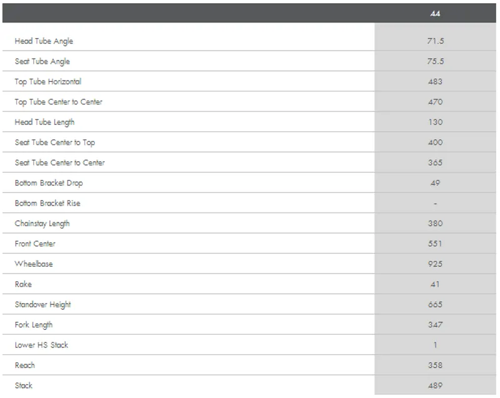Select the Head Tube Length label
Image resolution: width=500 pixels, height=398 pixels.
[45, 122]
